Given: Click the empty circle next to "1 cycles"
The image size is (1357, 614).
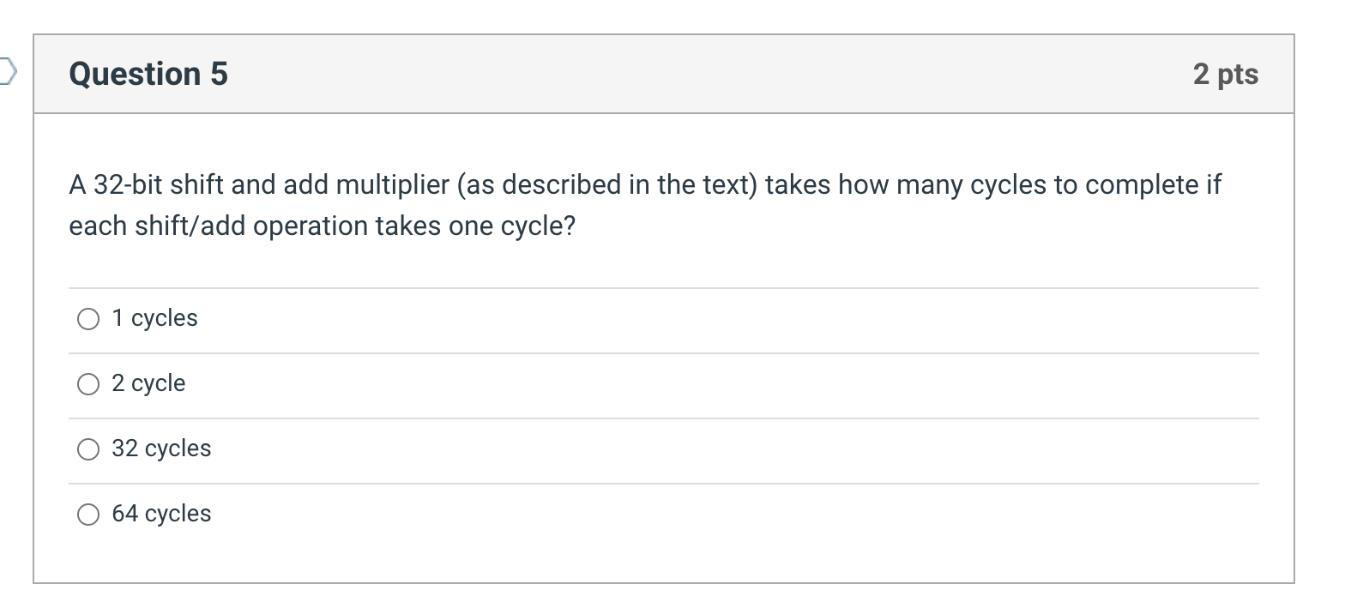Looking at the screenshot, I should (88, 318).
